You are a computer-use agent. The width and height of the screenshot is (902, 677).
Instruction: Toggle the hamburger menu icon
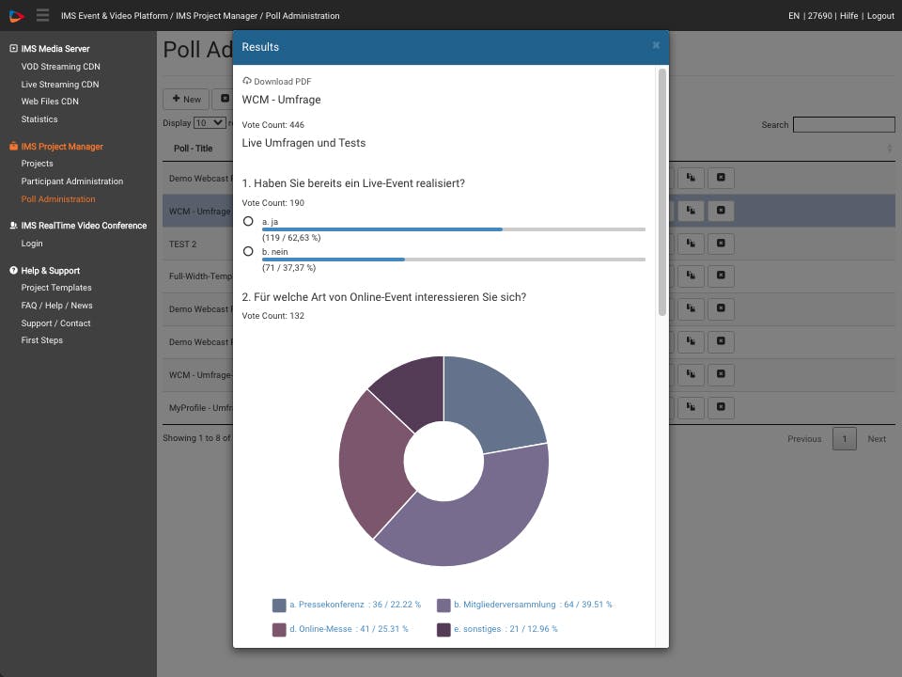(x=42, y=16)
